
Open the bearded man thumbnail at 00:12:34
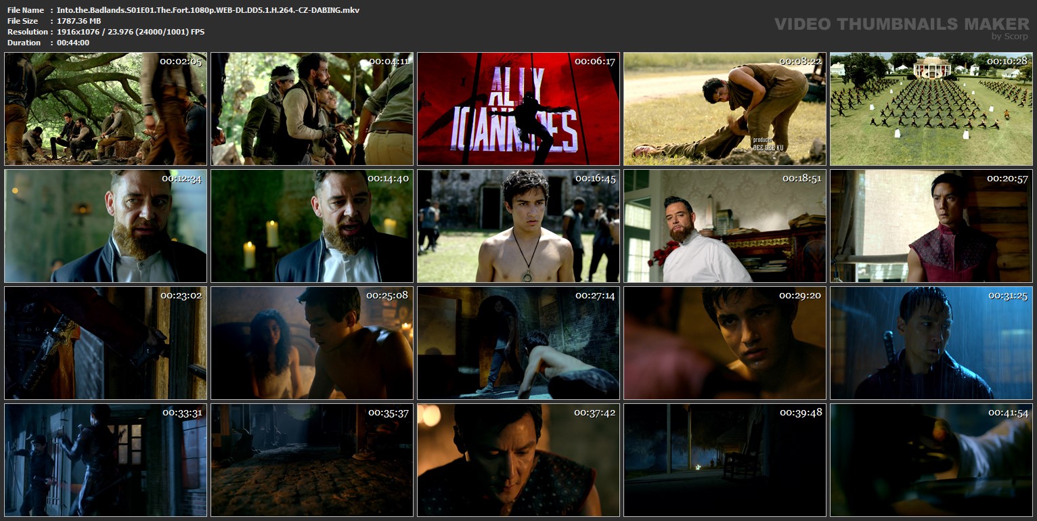(x=106, y=226)
